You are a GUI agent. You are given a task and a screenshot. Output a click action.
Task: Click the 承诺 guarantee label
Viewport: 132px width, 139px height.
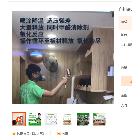point(124,96)
